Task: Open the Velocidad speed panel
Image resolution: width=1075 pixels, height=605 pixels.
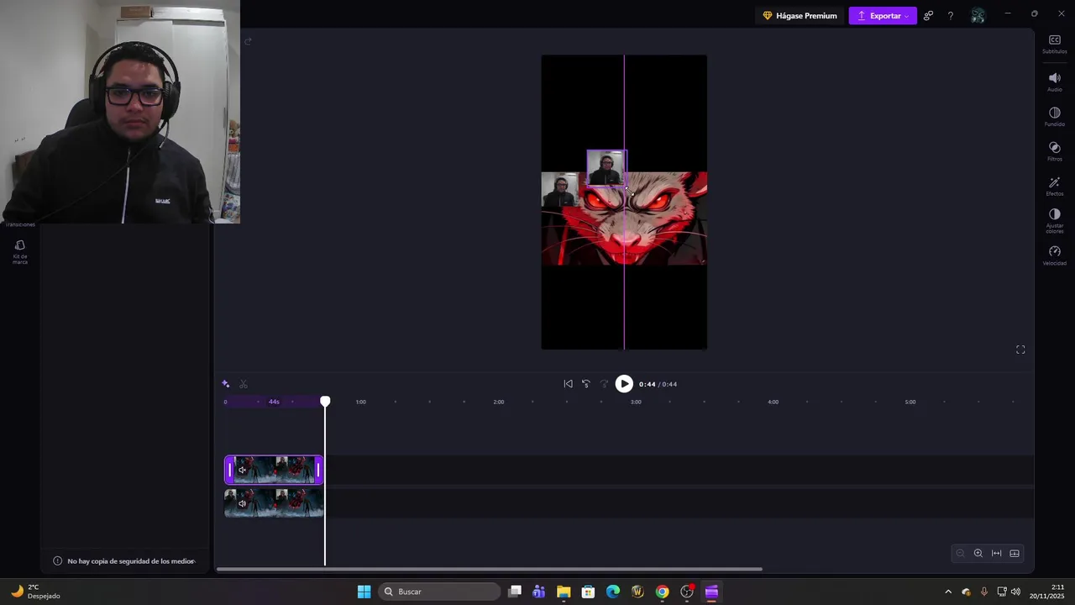Action: 1055,255
